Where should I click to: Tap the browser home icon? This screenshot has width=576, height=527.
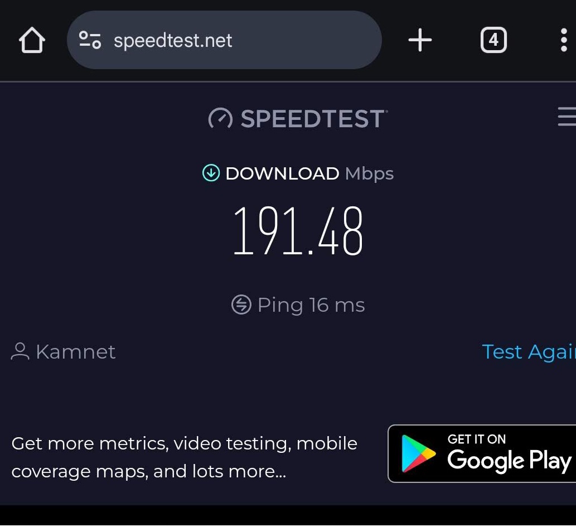[32, 40]
